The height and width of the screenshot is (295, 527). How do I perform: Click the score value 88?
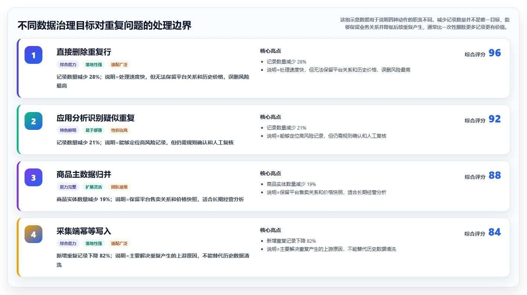tap(495, 176)
